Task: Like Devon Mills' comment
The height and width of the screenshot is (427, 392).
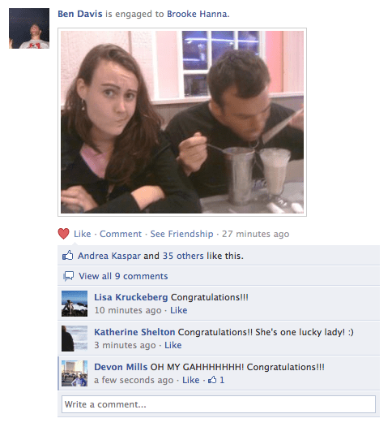Action: (190, 380)
